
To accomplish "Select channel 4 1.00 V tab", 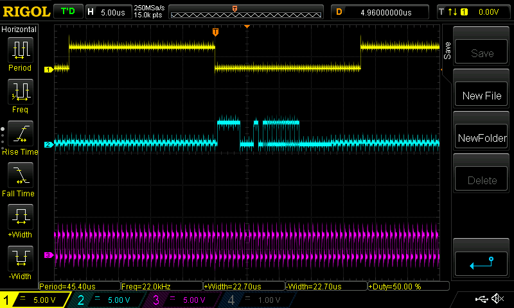I will coord(258,300).
